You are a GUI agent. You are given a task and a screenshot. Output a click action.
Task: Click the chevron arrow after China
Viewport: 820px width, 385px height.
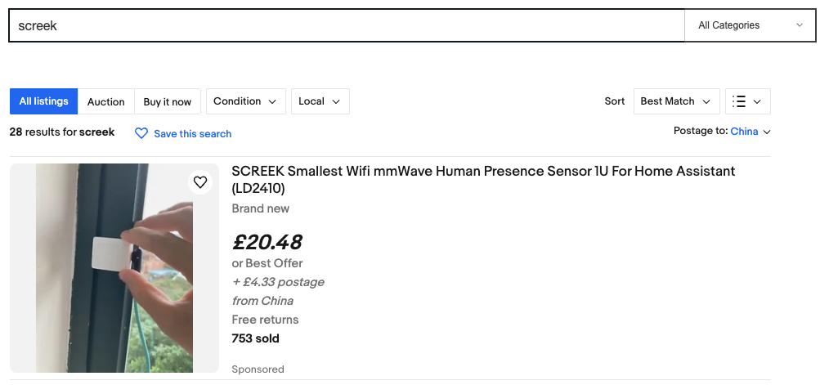pos(767,132)
